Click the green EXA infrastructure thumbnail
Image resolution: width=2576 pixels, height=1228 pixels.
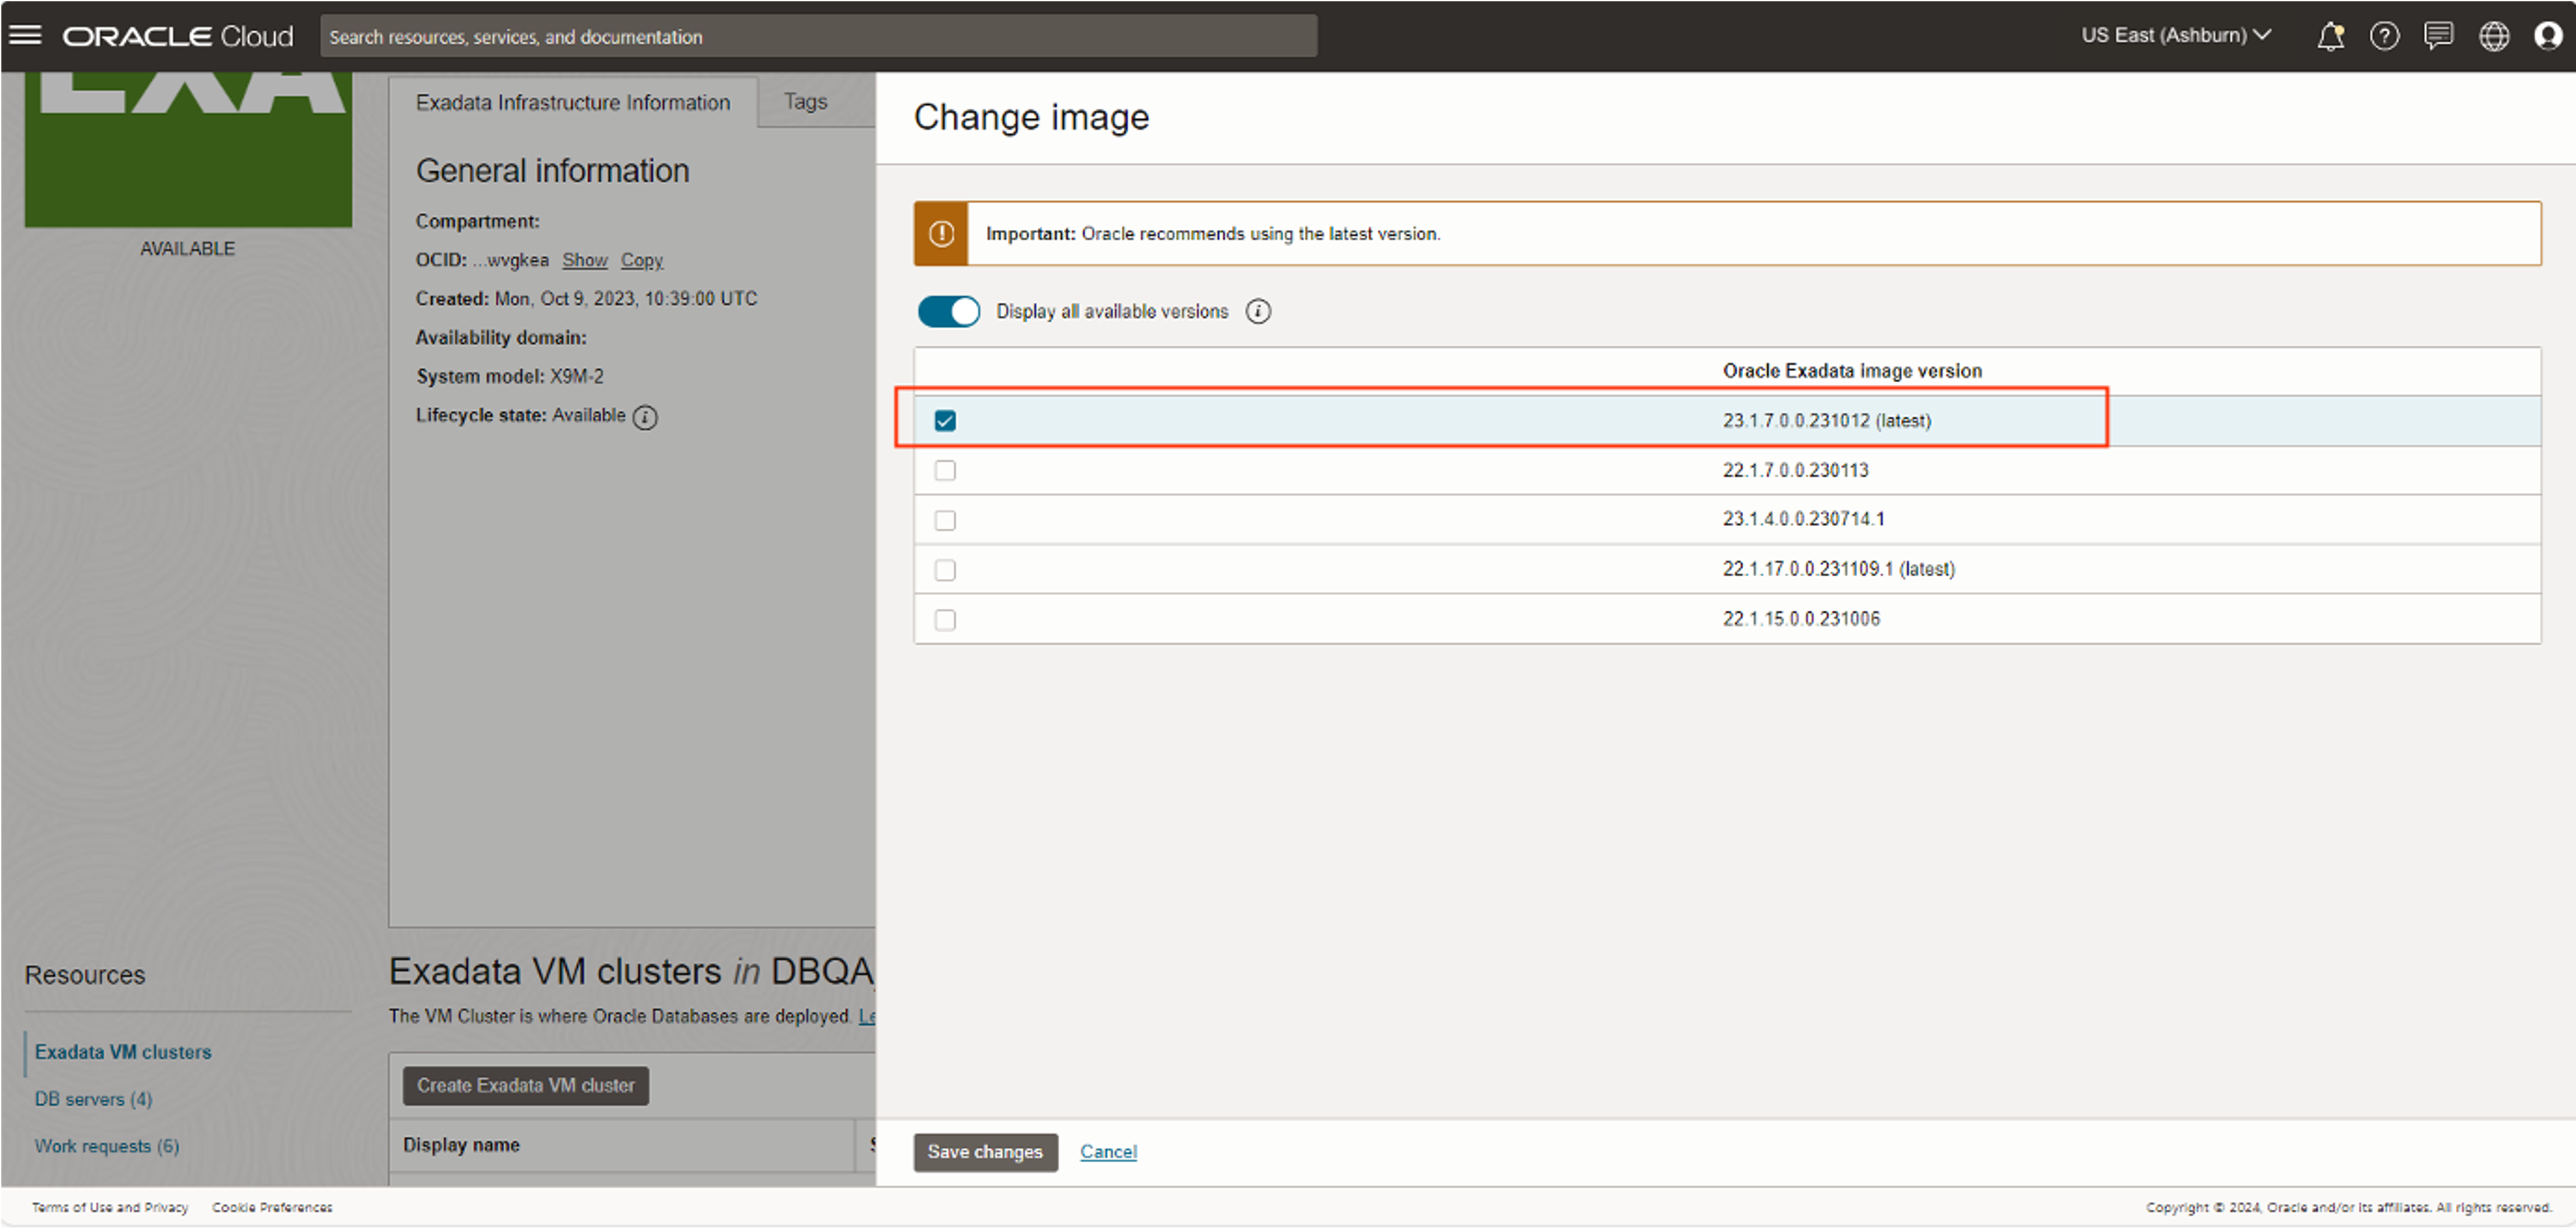pos(188,149)
